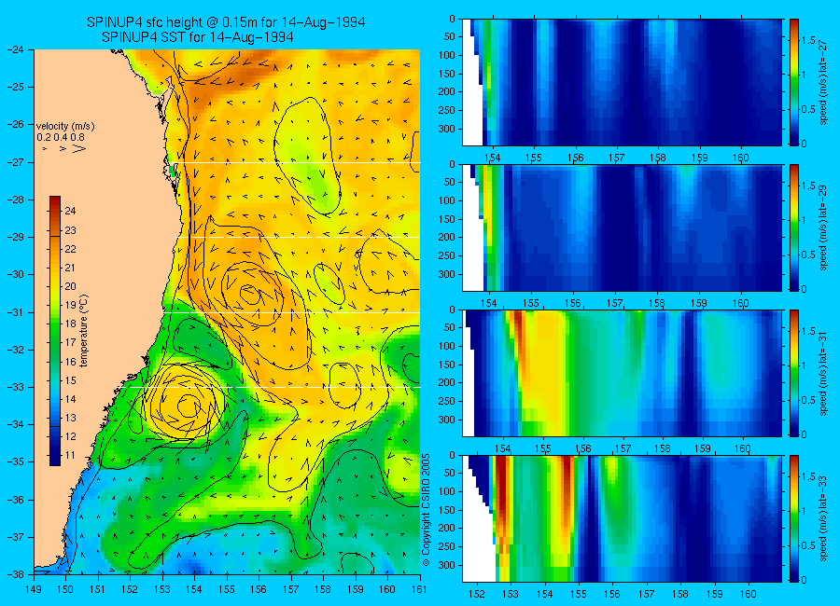Click the eddy center near latitude -30.5 on the map
The image size is (840, 606).
249,293
